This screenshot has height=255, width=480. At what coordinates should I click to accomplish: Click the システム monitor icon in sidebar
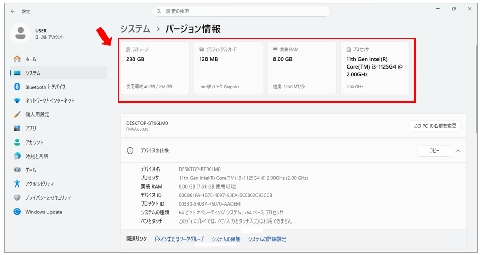tap(17, 73)
